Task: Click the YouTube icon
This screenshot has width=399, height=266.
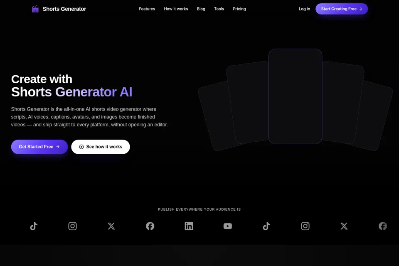Action: [x=228, y=226]
